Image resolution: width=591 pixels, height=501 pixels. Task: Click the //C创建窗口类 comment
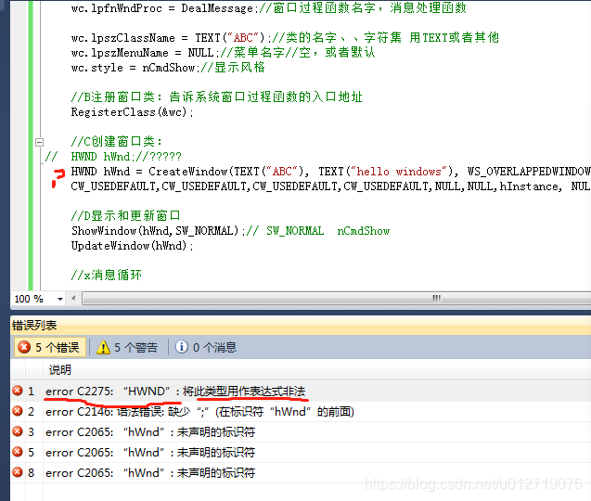(117, 142)
